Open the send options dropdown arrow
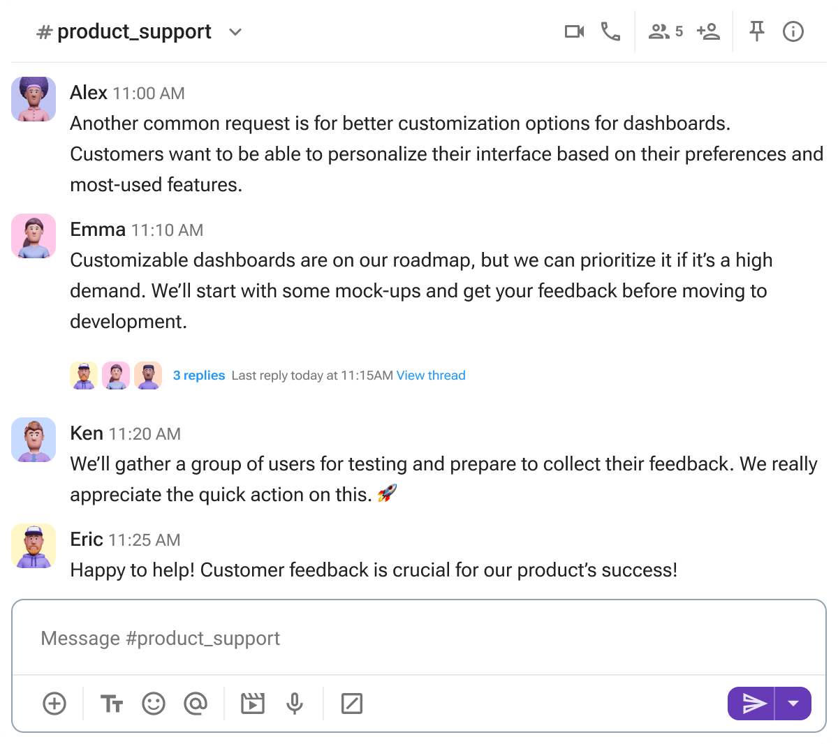838x744 pixels. [x=793, y=704]
